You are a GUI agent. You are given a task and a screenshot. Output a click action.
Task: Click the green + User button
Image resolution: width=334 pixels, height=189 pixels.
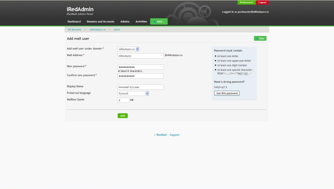(260, 38)
